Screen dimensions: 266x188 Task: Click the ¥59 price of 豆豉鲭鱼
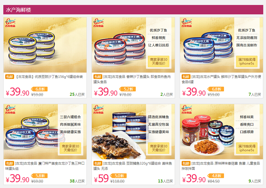pos(101,179)
